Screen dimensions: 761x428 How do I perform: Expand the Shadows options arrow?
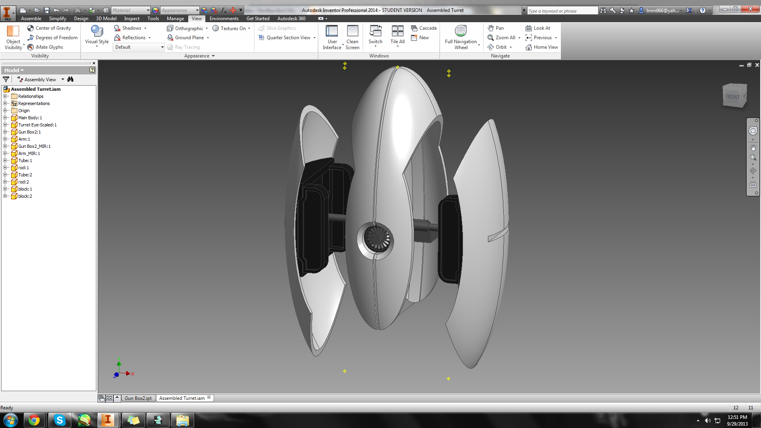coord(145,29)
